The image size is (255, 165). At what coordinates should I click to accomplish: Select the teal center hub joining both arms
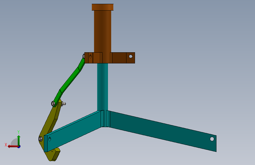point(105,119)
